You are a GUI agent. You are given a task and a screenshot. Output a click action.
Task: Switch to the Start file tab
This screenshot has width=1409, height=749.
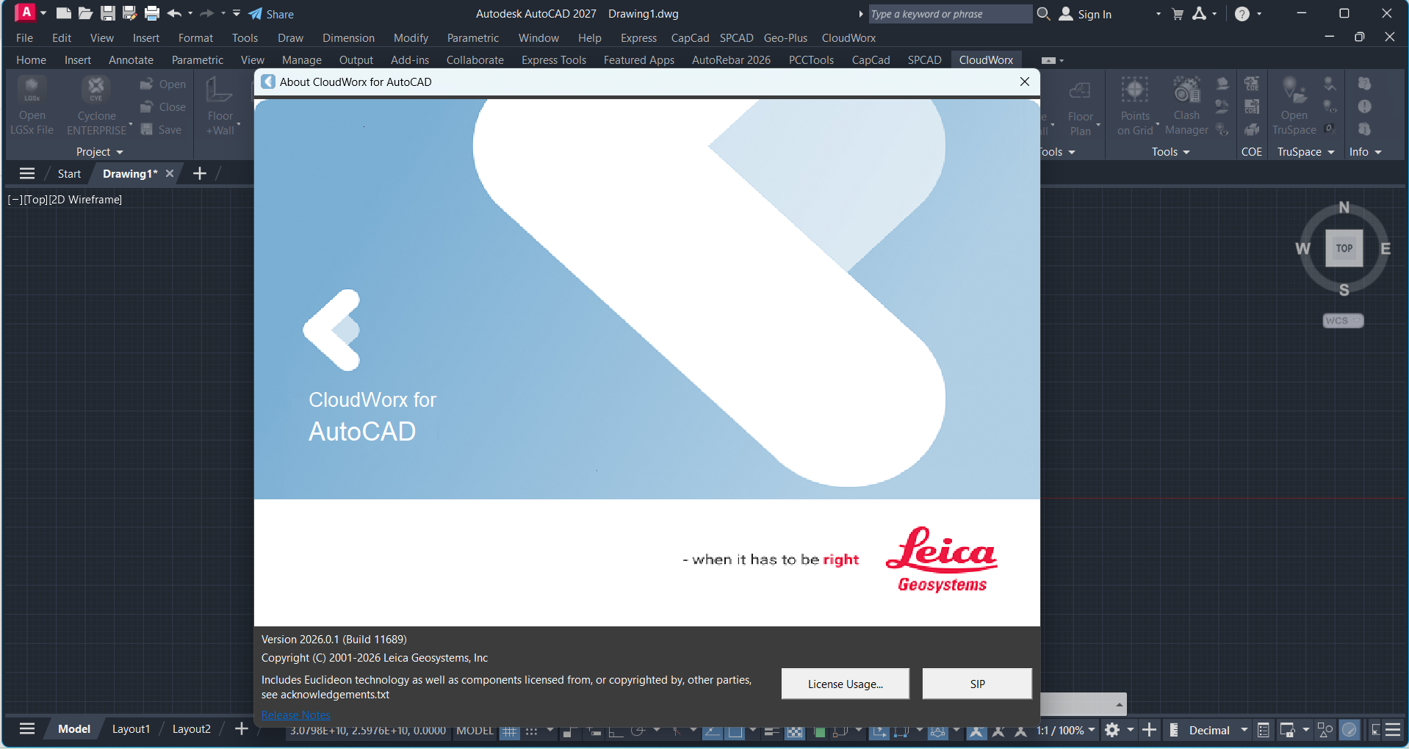69,174
